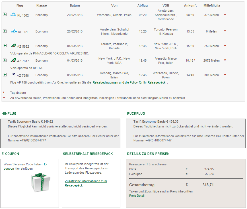
Task: Click the MilleMiglia column header
Action: pos(211,5)
